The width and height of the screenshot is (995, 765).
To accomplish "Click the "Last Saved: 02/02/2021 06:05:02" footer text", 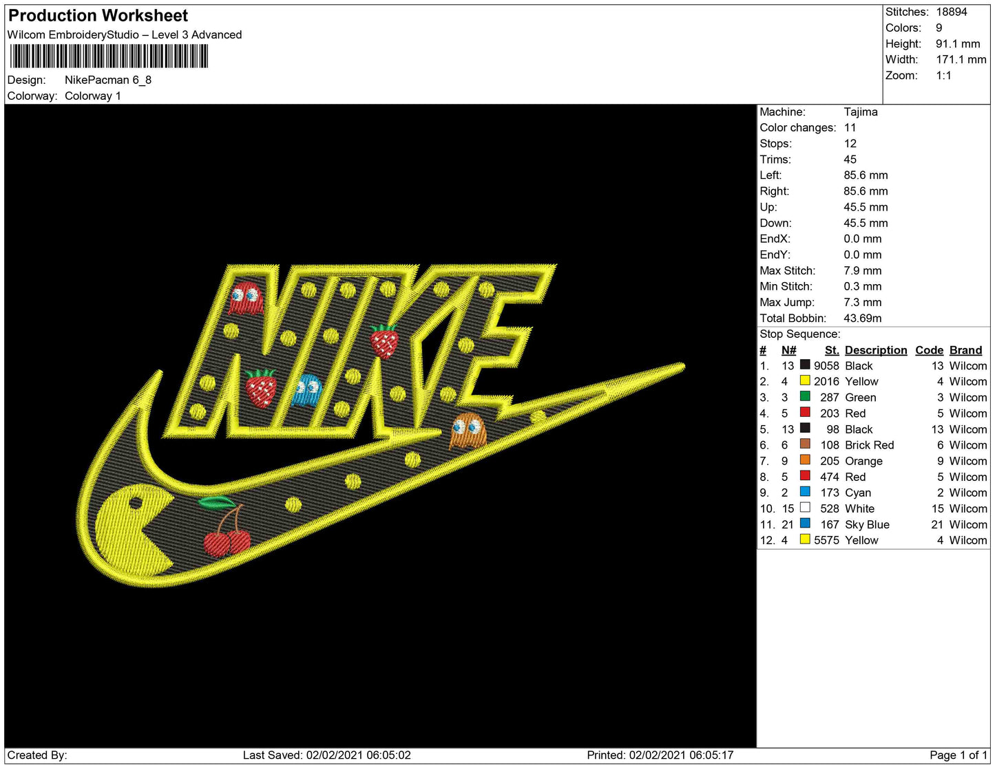I will tap(327, 755).
